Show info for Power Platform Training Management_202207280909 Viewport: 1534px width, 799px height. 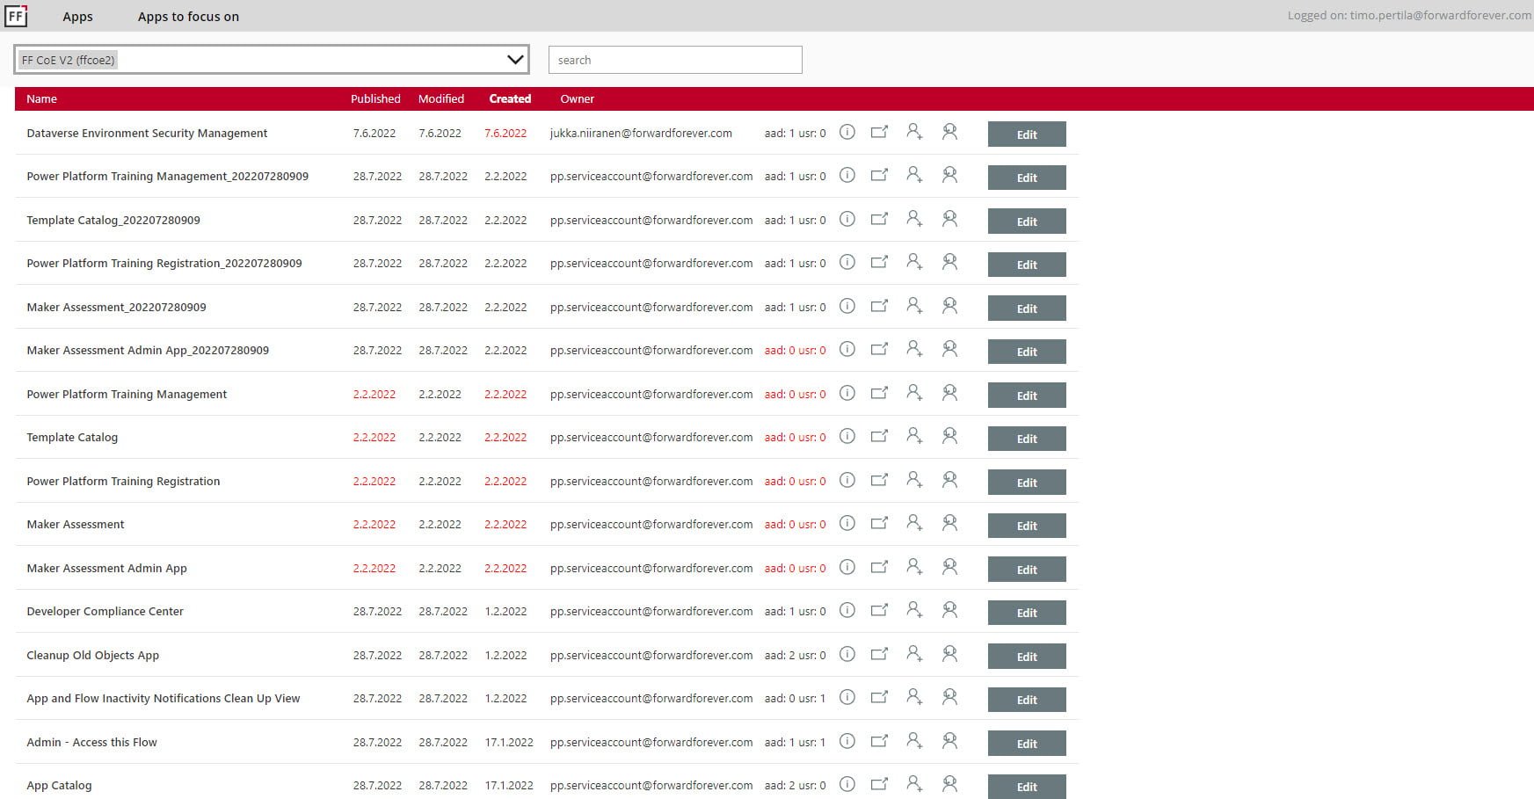847,175
